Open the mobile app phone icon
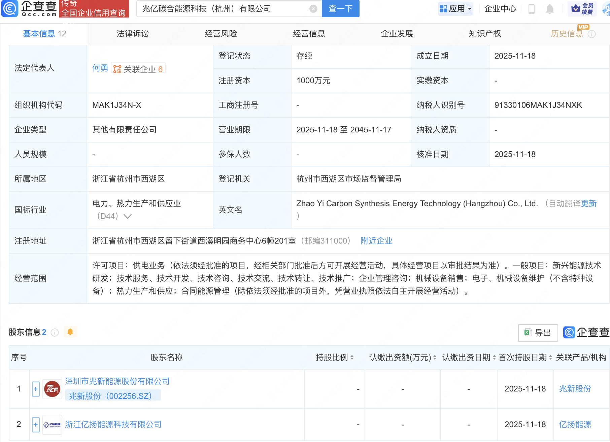The width and height of the screenshot is (610, 442). pos(532,9)
